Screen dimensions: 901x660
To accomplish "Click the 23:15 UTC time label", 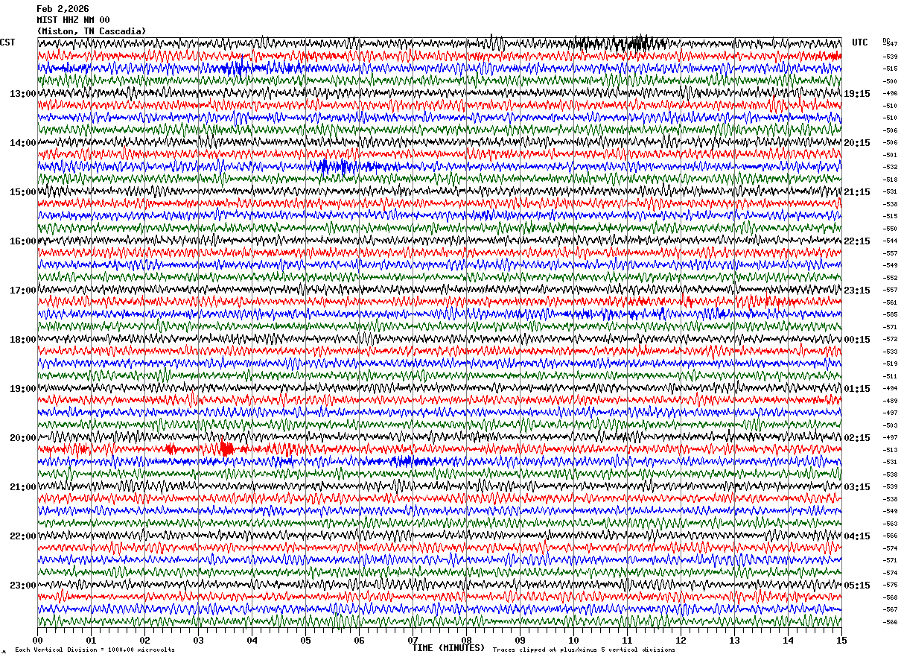I will (x=857, y=291).
